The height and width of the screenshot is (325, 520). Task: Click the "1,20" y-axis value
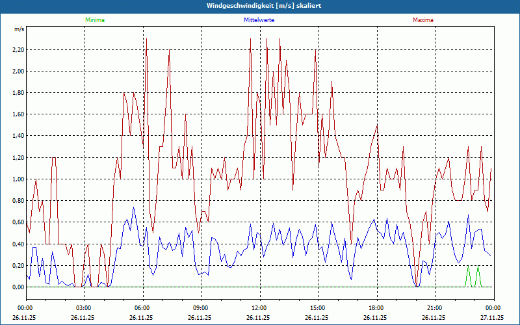19,157
